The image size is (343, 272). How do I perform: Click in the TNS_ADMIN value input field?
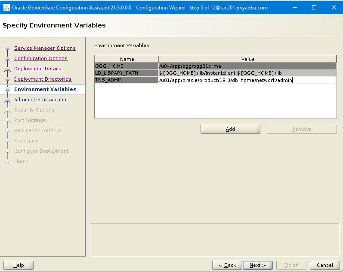pos(247,80)
